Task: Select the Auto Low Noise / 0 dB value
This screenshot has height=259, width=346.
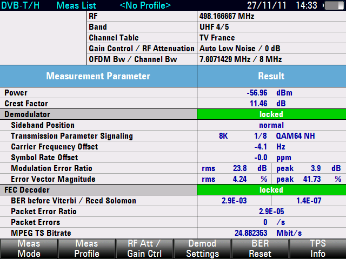Action: click(239, 49)
